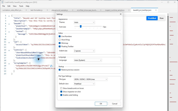The image size is (178, 111).
Task: Close the Settings dialog with X
Action: coord(121,14)
